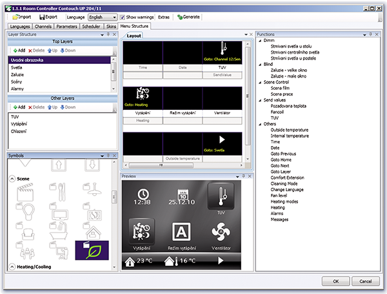The width and height of the screenshot is (387, 294).
Task: Click Delete in Other Layers toolbar
Action: [36, 107]
